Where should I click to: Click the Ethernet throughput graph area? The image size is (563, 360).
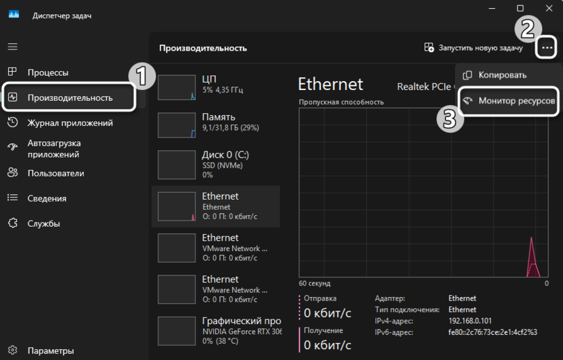click(x=424, y=192)
